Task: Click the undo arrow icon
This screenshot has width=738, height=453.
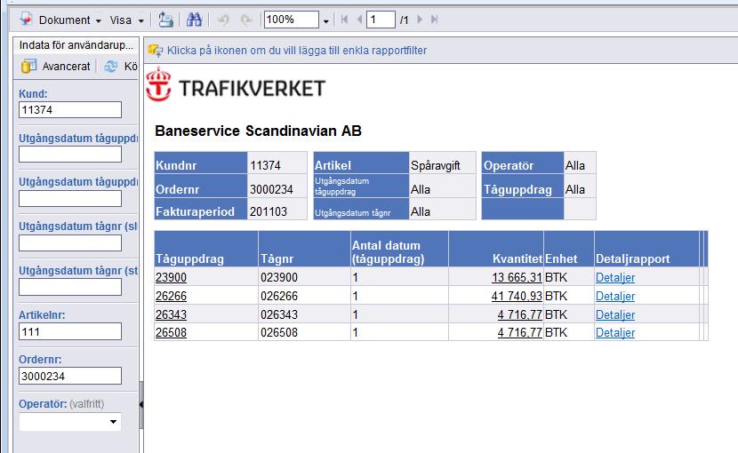Action: [223, 20]
